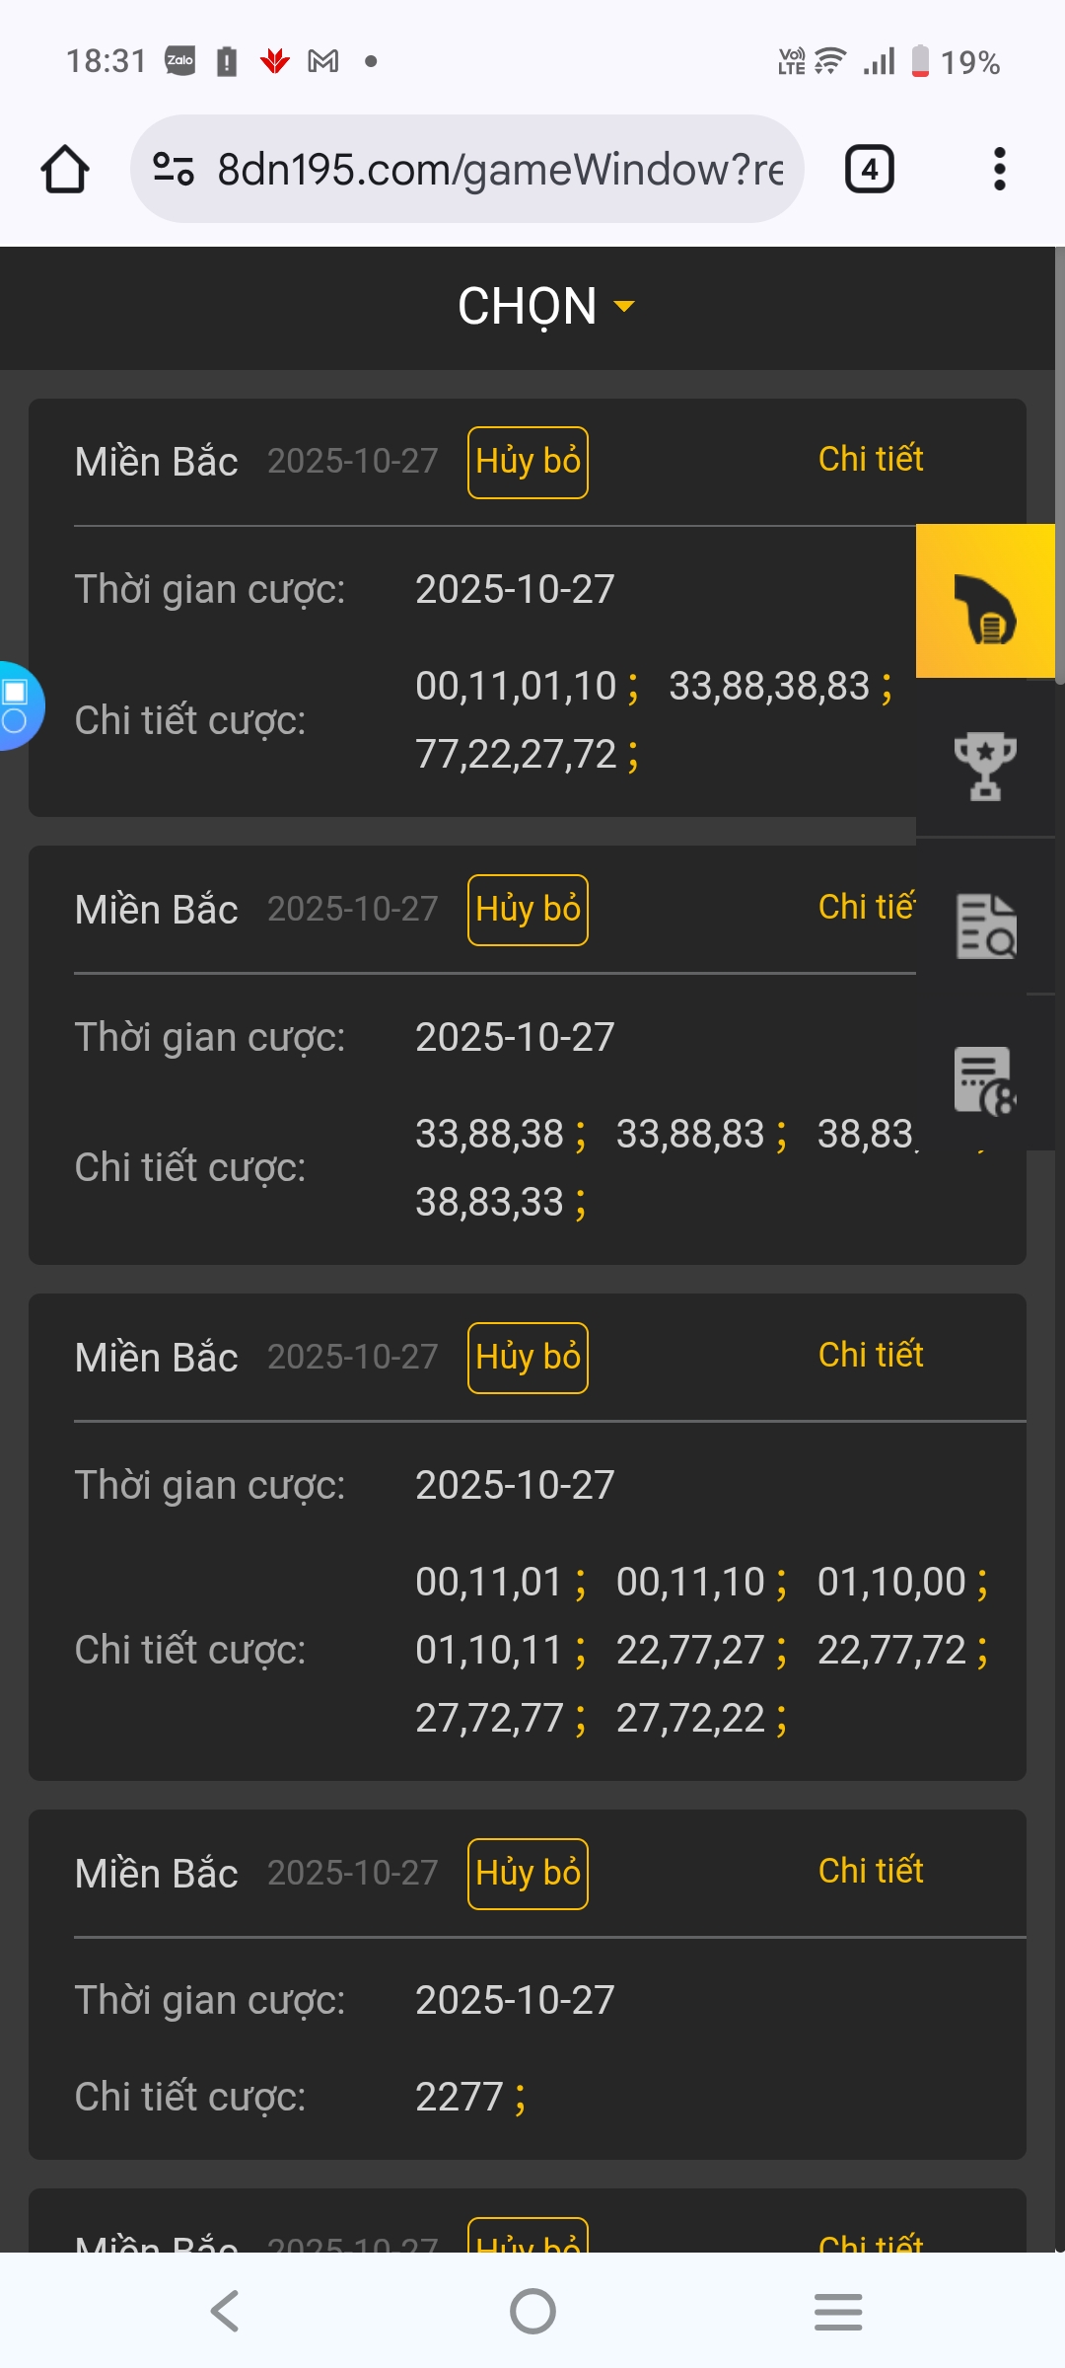This screenshot has height=2368, width=1065.
Task: Tap the blue floating bubble on left edge
Action: pyautogui.click(x=18, y=704)
